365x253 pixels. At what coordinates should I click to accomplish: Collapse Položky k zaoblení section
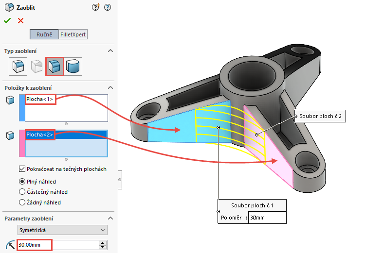(x=110, y=87)
